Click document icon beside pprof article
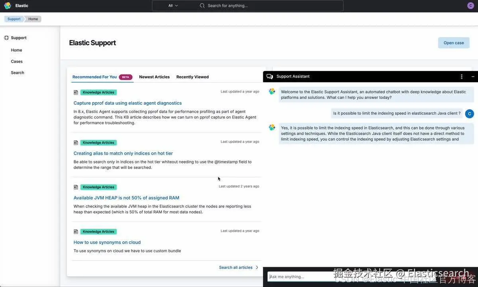 tap(76, 92)
